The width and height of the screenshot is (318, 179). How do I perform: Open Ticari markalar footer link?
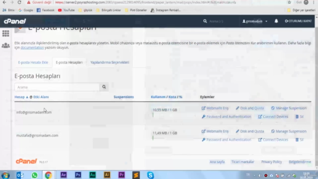coord(243,162)
